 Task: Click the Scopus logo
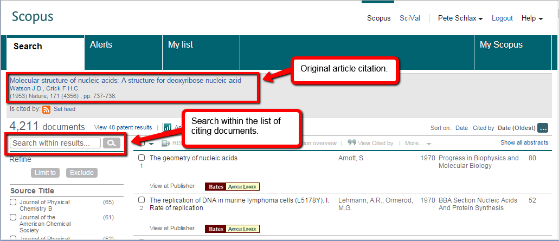[x=33, y=17]
